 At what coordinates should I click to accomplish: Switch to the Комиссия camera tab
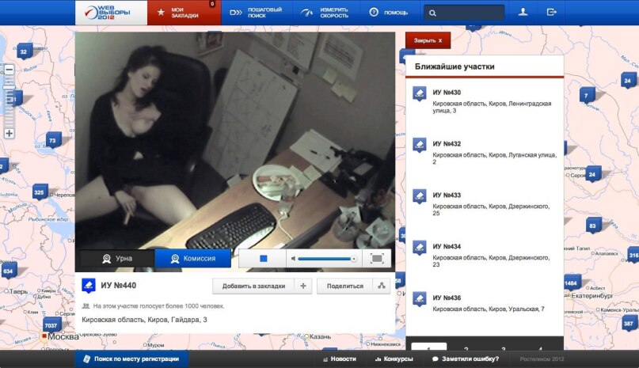click(x=193, y=258)
